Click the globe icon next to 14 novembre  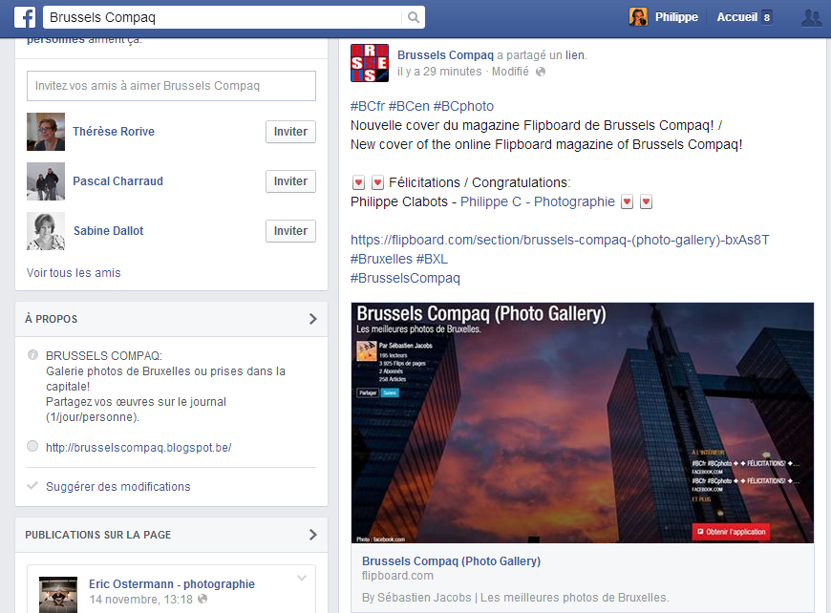pyautogui.click(x=202, y=599)
